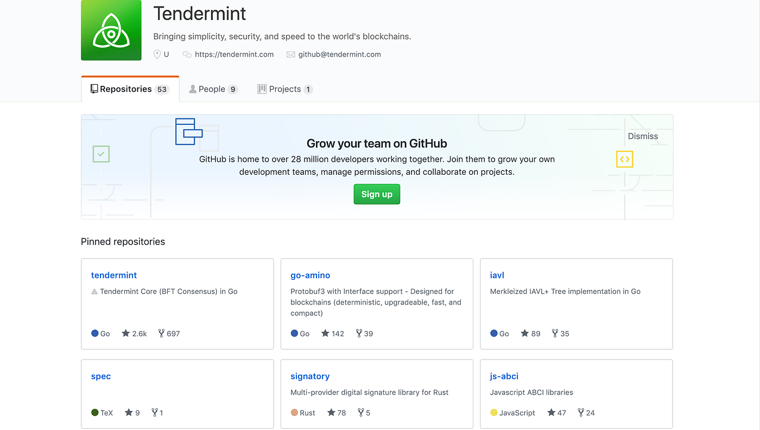Click the star icon on js-abci card
Image resolution: width=760 pixels, height=430 pixels.
coord(552,413)
